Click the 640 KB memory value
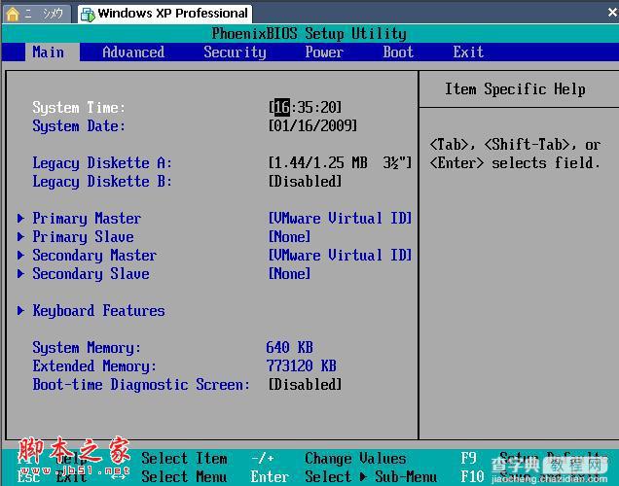 pos(289,347)
